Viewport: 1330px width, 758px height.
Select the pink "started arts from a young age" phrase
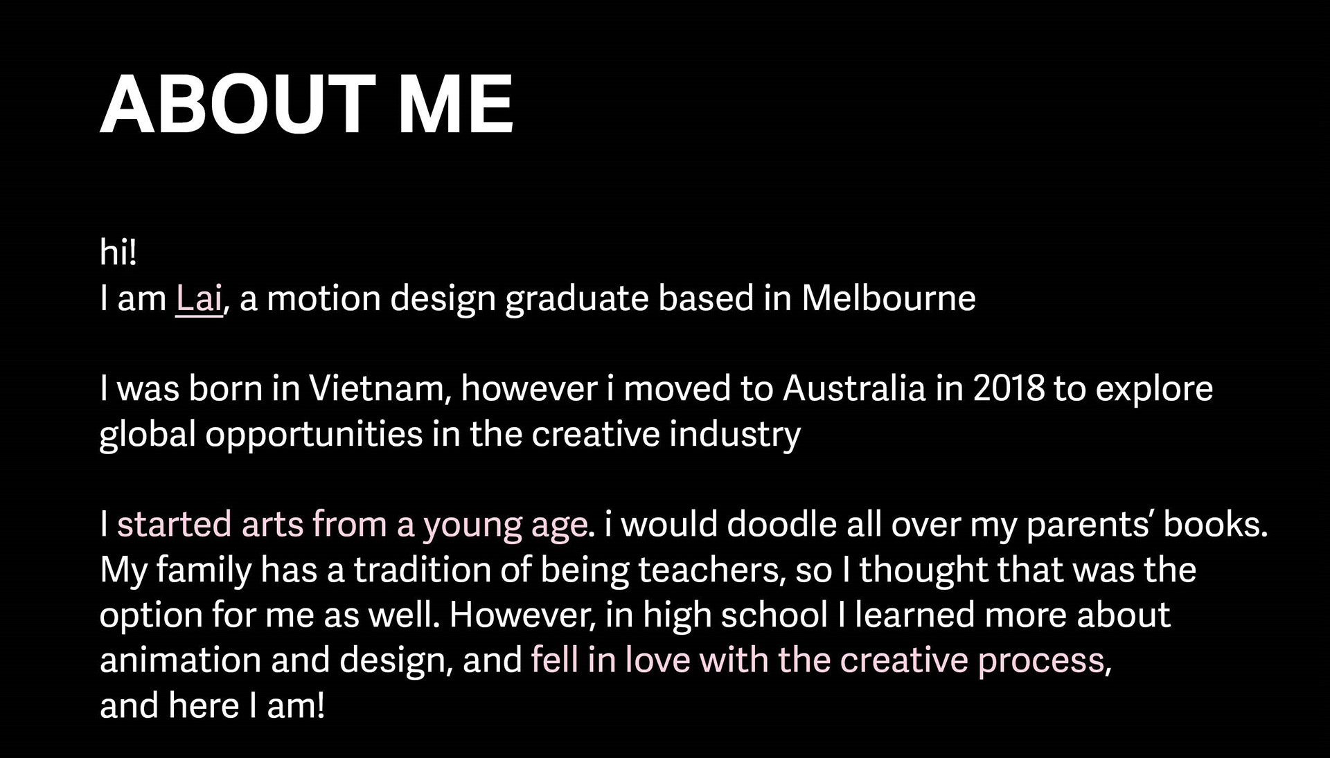[x=352, y=524]
